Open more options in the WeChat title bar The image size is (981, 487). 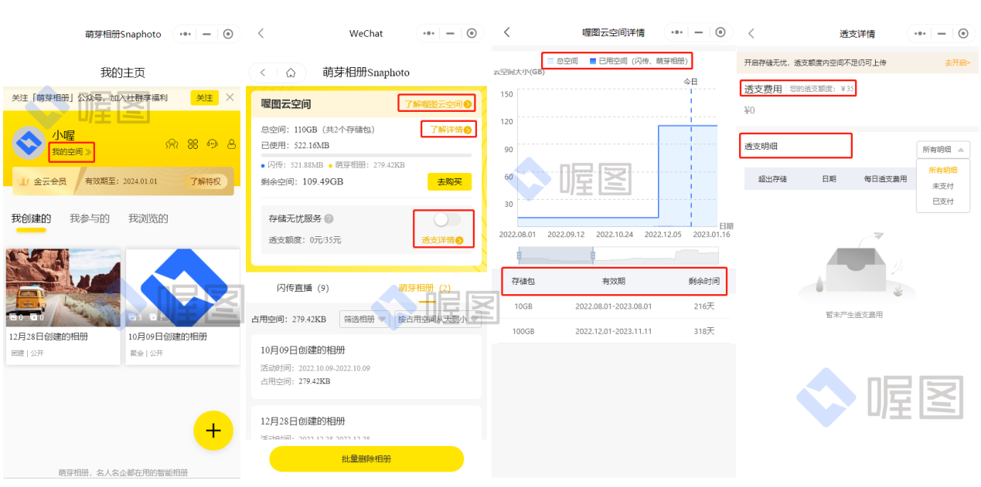tap(429, 33)
